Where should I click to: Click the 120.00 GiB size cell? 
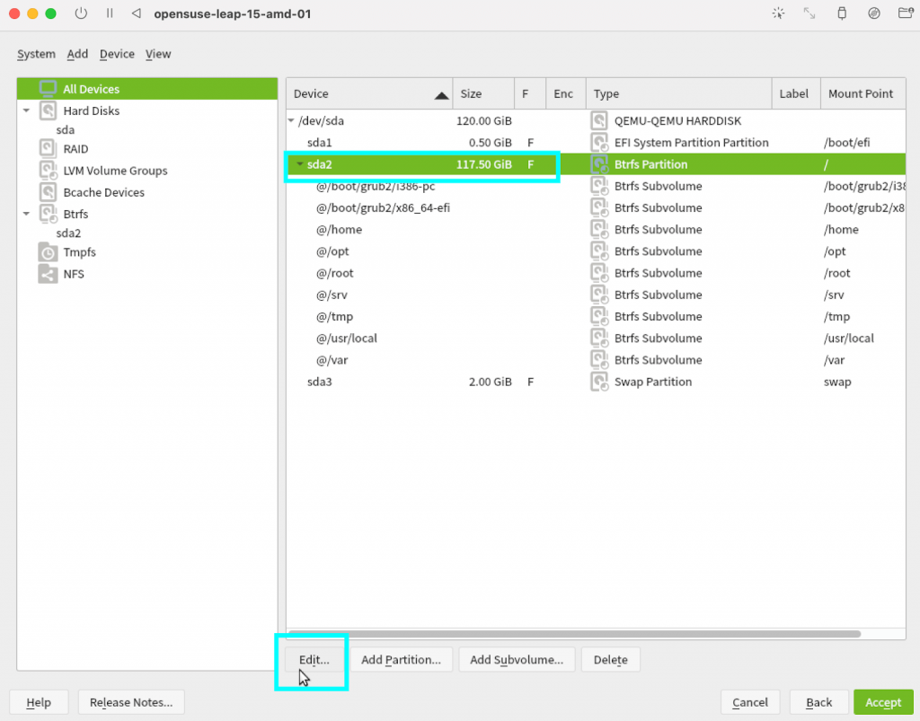click(x=483, y=120)
